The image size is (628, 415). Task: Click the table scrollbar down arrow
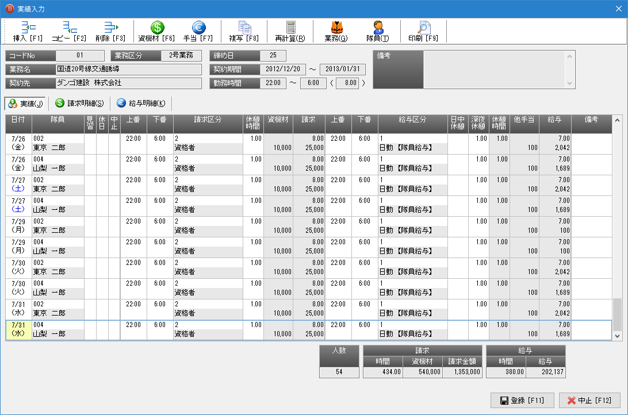617,336
